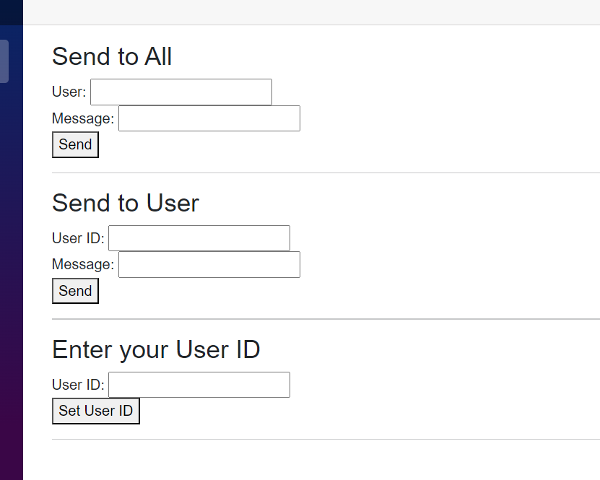Click the User ID field under Enter your User ID
This screenshot has width=600, height=480.
(x=199, y=385)
